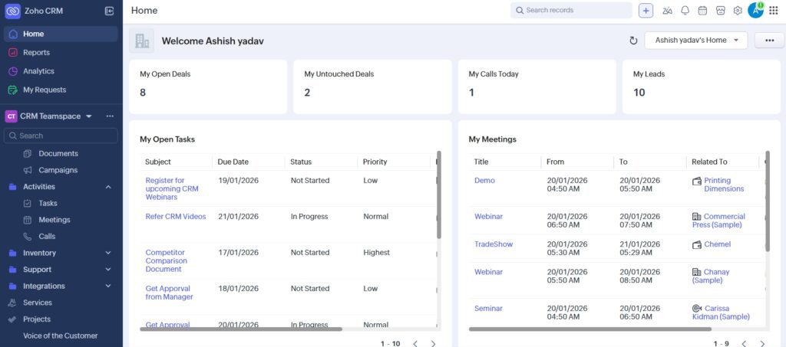786x347 pixels.
Task: Open the Campaigns module
Action: [58, 170]
